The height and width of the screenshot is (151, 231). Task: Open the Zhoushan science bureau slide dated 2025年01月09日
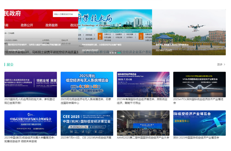115,32
